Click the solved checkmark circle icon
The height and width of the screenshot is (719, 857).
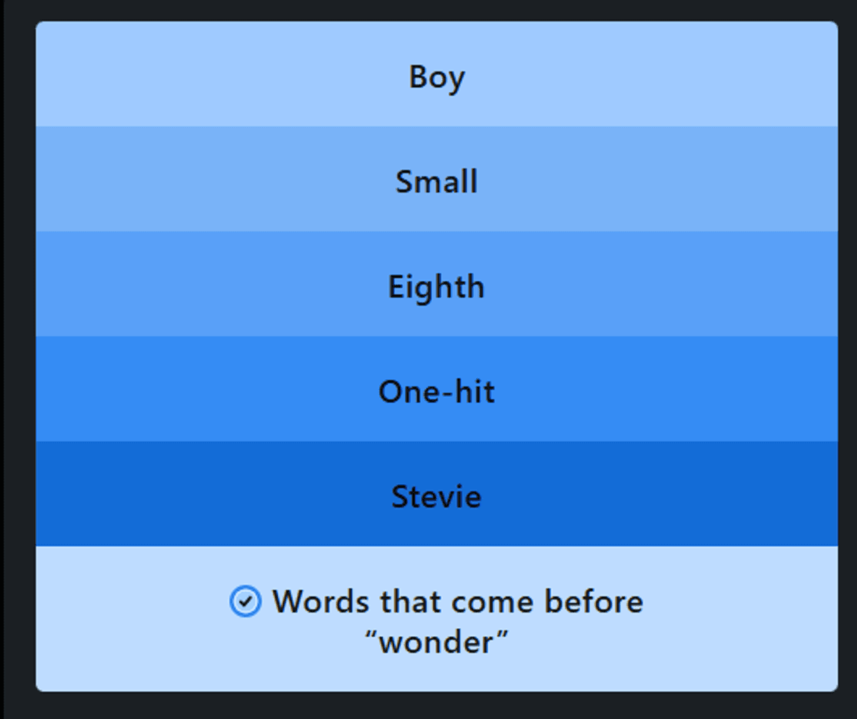click(x=245, y=601)
